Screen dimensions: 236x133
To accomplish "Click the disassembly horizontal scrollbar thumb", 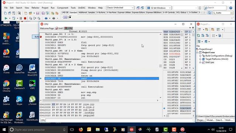I will 70,100.
